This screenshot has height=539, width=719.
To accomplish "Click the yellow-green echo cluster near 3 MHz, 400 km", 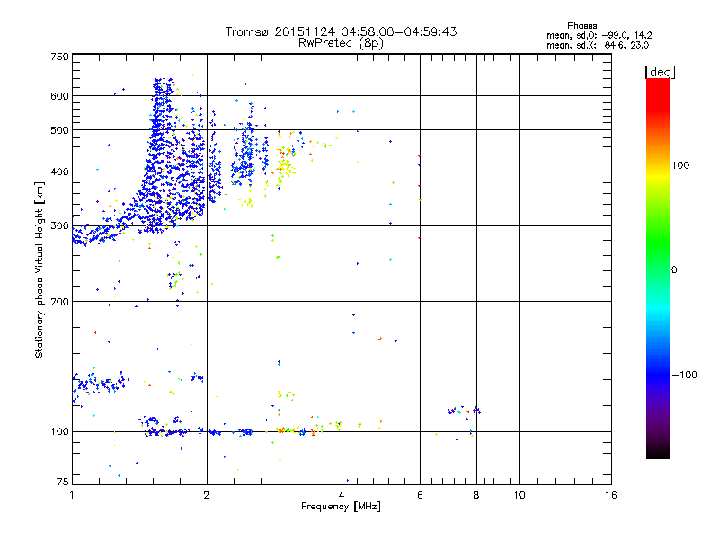I will (284, 169).
